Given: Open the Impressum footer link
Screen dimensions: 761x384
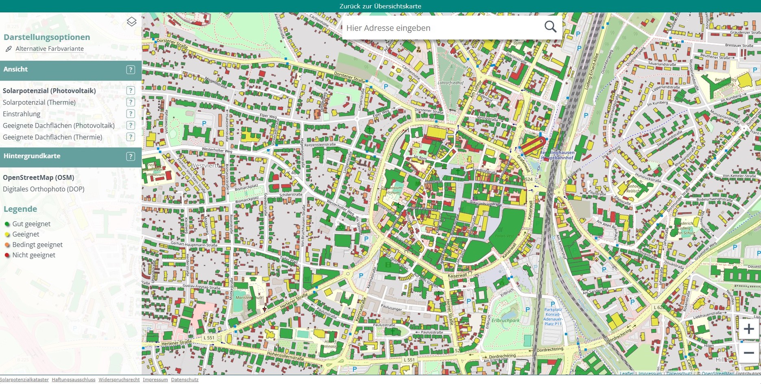Looking at the screenshot, I should tap(155, 380).
